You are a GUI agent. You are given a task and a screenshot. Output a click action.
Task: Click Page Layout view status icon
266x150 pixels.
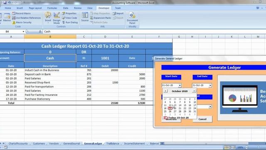tap(230, 147)
